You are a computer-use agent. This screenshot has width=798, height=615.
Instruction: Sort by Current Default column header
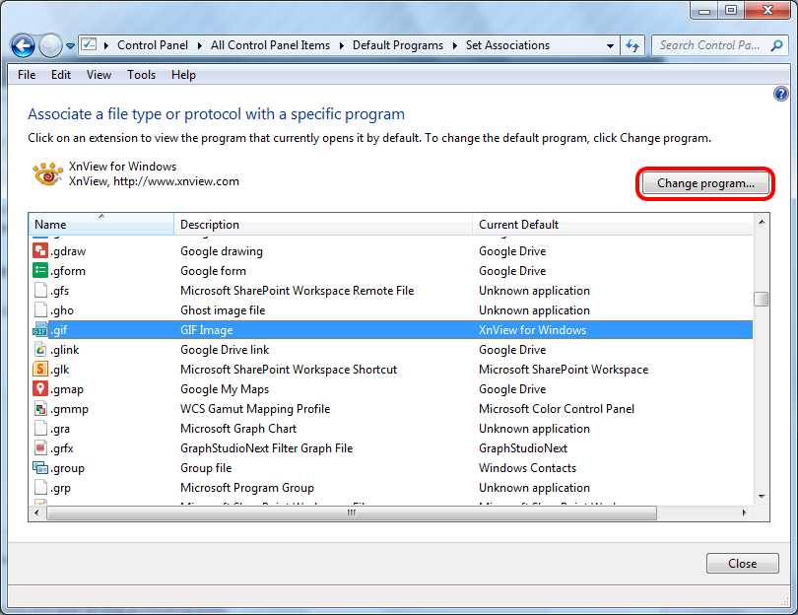point(612,225)
